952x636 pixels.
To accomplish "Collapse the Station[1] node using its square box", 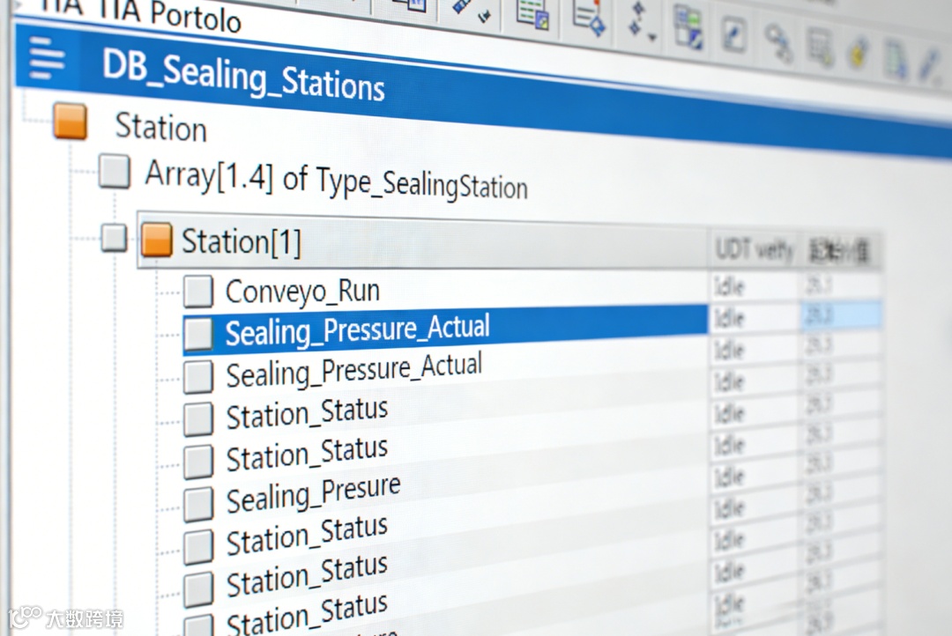I will tap(114, 237).
